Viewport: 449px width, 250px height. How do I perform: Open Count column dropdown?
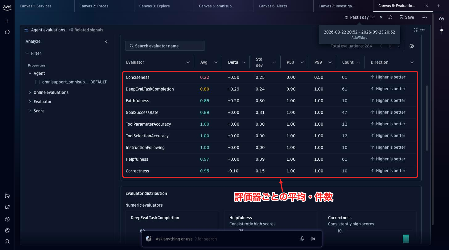click(359, 62)
